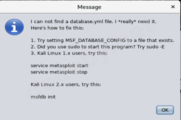Screen dimensions: 181x120
Task: Click the 'Kali Linux 2.x users' line
Action: tap(66, 84)
